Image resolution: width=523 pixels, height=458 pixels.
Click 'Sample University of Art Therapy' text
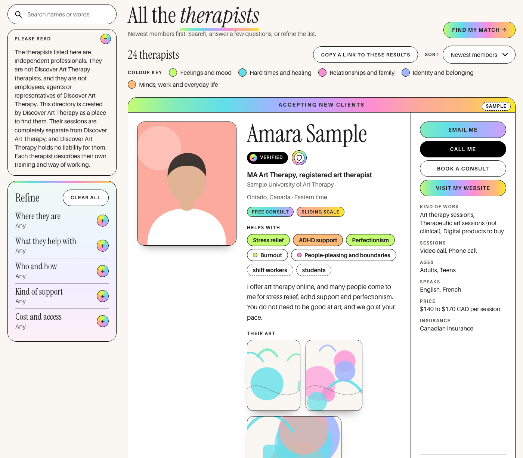(x=290, y=184)
